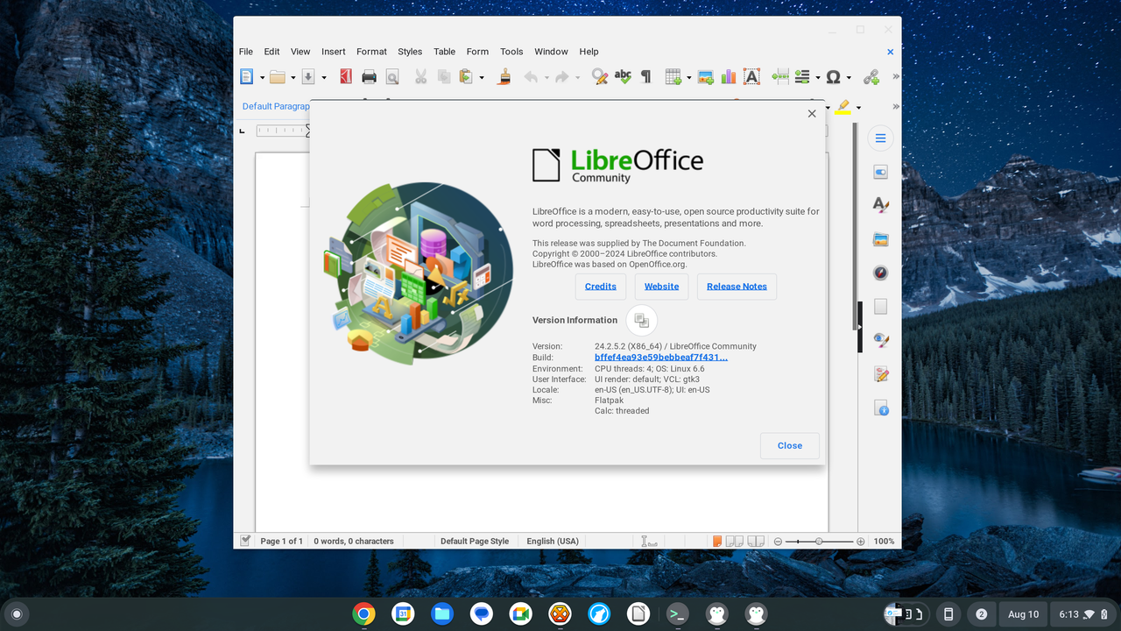Image resolution: width=1121 pixels, height=631 pixels.
Task: Open the sidebar Page deck icon
Action: click(881, 307)
